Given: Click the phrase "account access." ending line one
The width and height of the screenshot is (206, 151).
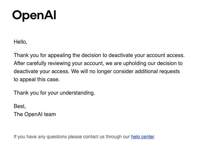Looking at the screenshot, I should (166, 55).
